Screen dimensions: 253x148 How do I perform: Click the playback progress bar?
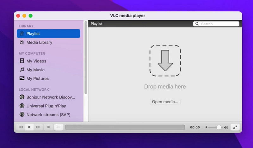point(125,127)
